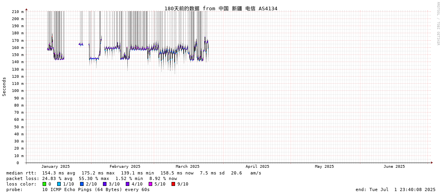
Task: Click the red arrow atop y-axis
Action: 26,9
